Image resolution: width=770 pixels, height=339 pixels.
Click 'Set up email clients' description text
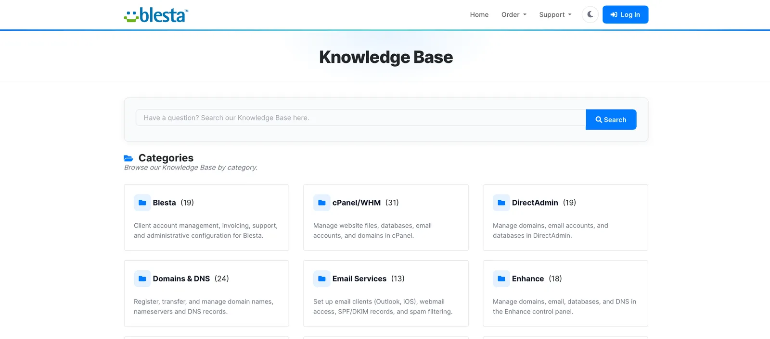pos(383,306)
